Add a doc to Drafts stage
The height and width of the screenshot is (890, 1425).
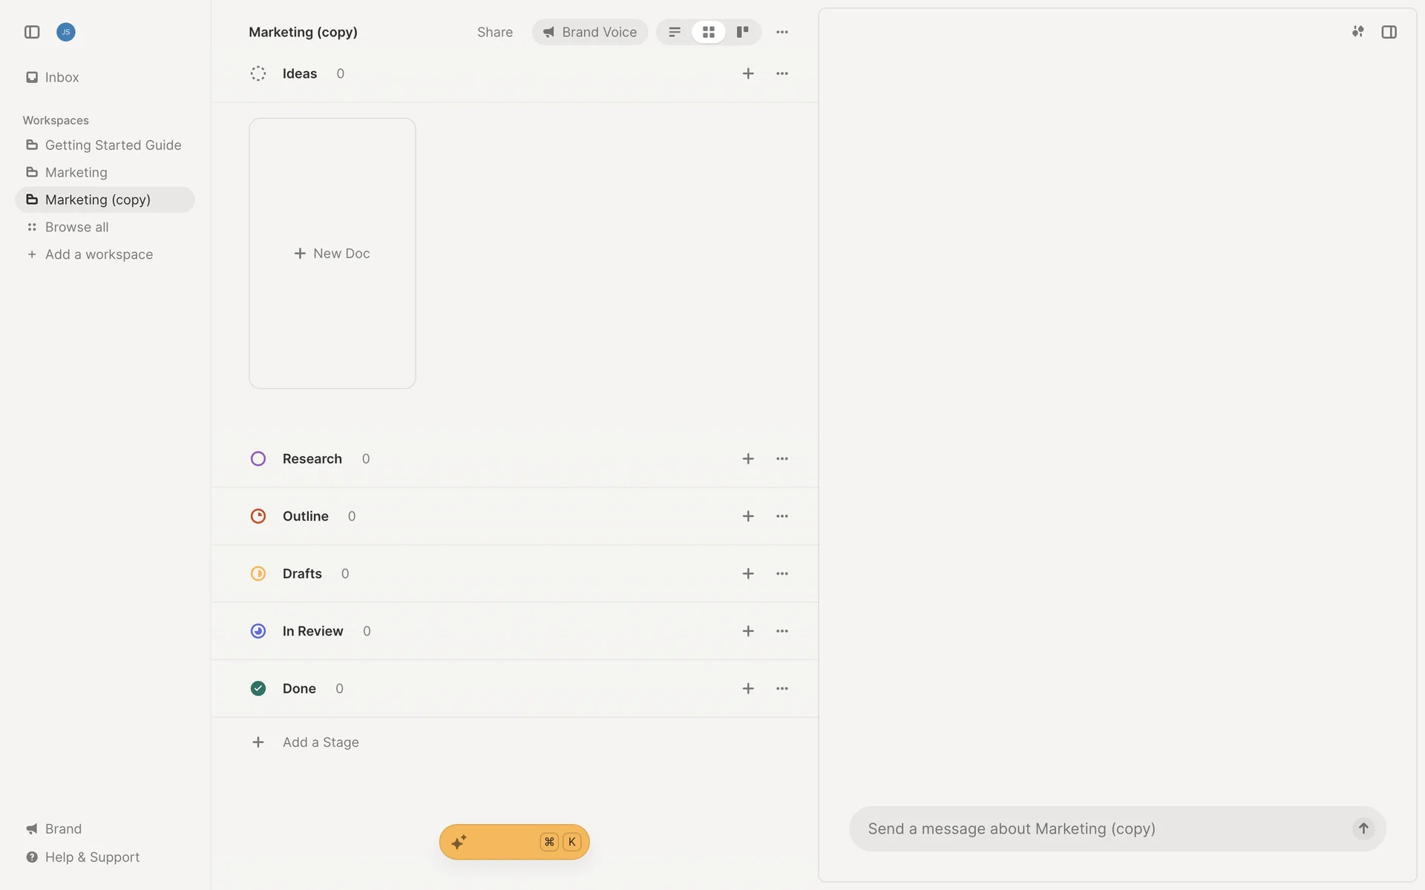pyautogui.click(x=748, y=574)
